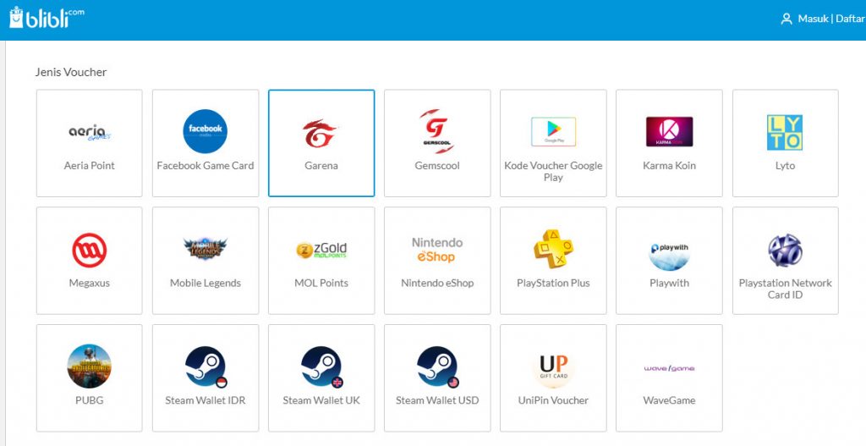Pick the Garena red flame logo
This screenshot has width=866, height=446.
[321, 133]
